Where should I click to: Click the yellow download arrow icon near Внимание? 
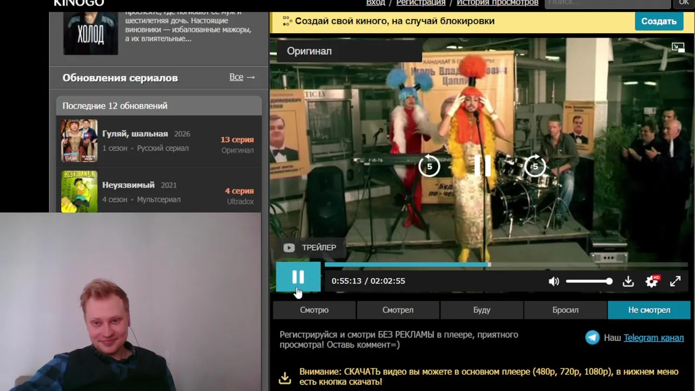(x=285, y=378)
